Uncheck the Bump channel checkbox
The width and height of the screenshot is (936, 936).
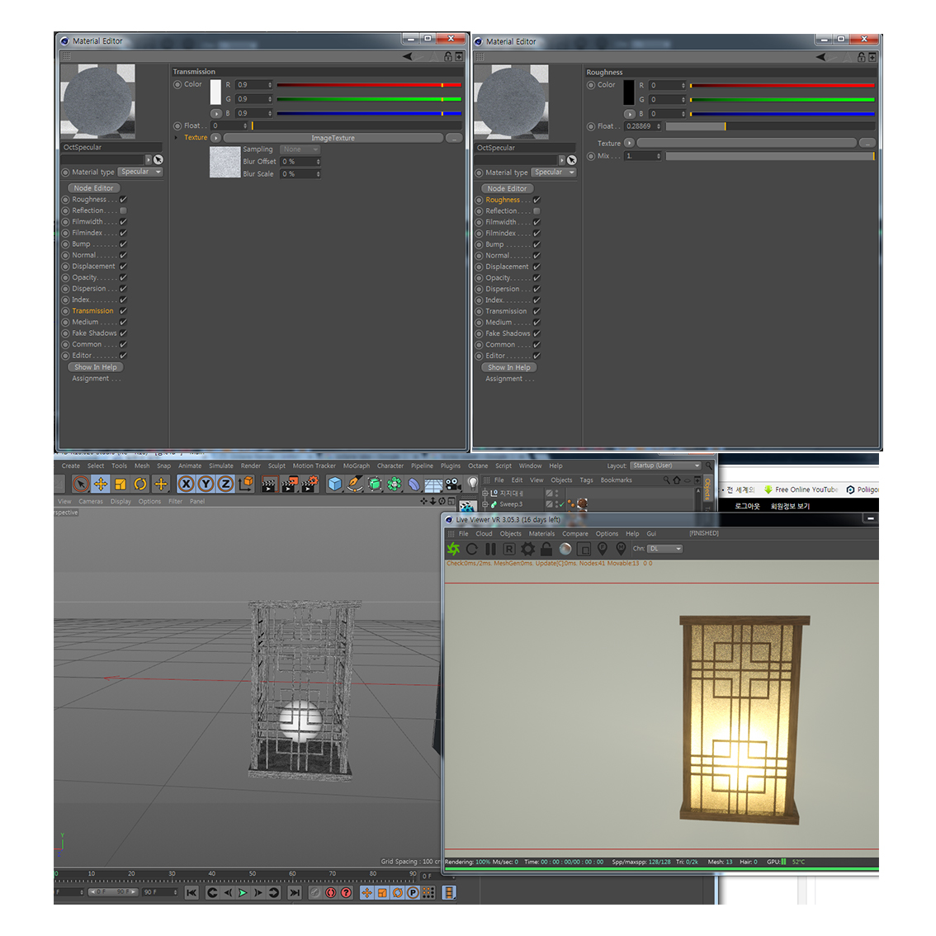click(123, 244)
